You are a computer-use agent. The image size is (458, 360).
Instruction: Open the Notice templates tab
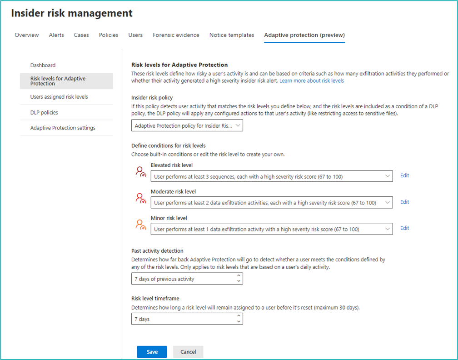232,35
